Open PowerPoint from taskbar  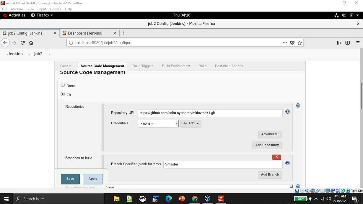pos(182,199)
